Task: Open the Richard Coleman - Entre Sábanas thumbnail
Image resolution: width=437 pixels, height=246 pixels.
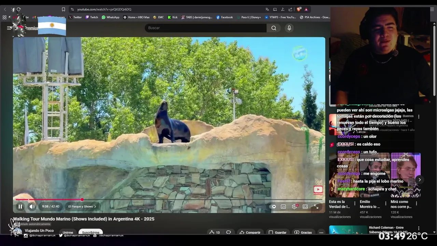Action: click(x=348, y=230)
